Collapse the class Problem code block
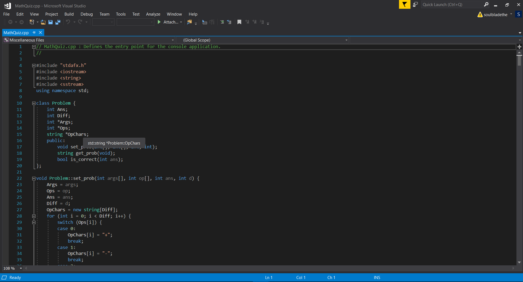Viewport: 523px width, 282px height. tap(34, 103)
